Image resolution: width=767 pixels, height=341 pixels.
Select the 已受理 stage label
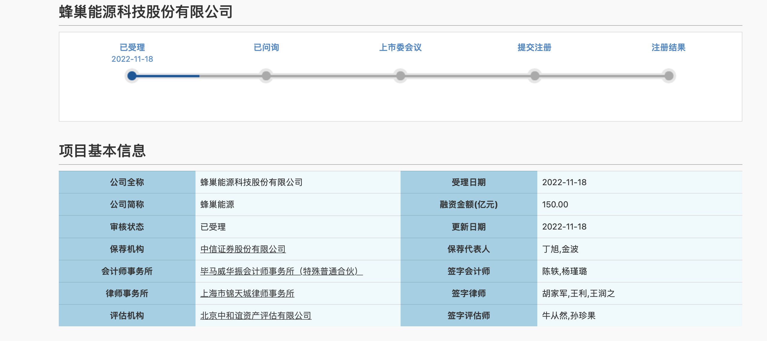(132, 47)
